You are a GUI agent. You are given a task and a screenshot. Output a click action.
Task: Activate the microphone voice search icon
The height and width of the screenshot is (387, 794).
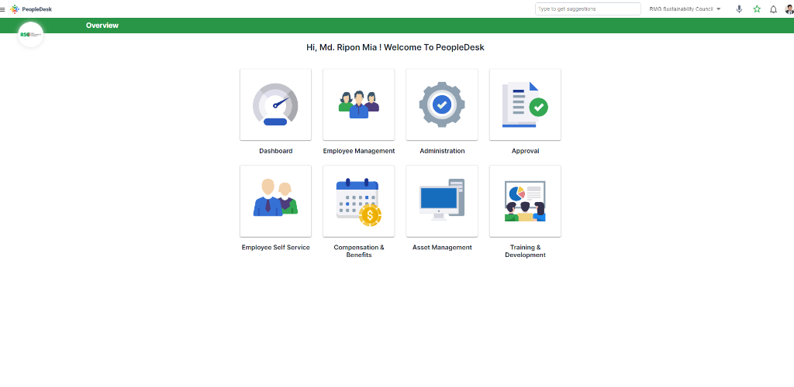click(739, 9)
